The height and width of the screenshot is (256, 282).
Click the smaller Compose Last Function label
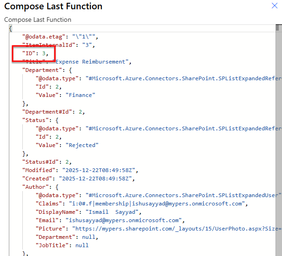click(x=38, y=20)
